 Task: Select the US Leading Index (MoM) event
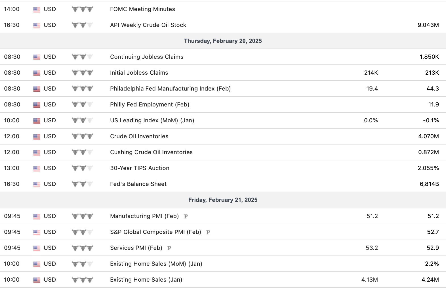click(152, 120)
